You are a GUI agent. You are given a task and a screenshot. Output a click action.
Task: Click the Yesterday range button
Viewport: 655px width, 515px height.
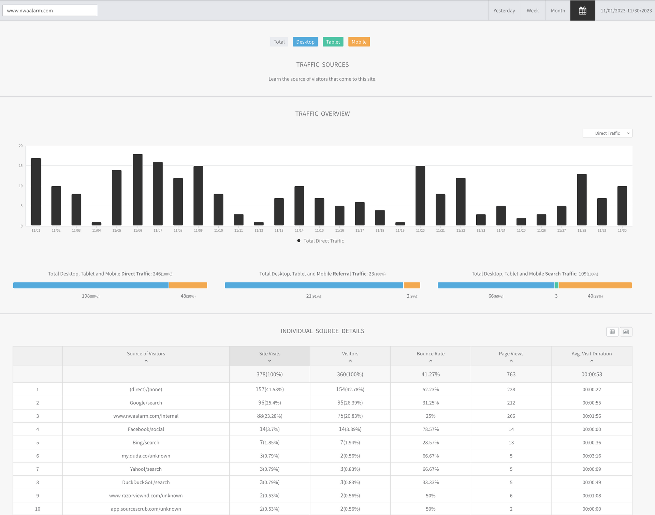pyautogui.click(x=504, y=11)
